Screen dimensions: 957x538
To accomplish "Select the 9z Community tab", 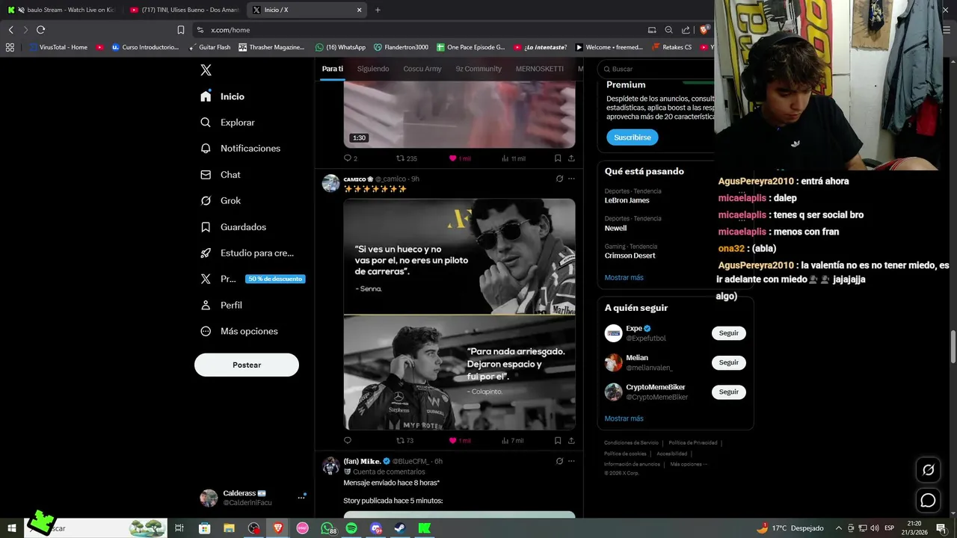I will tap(478, 69).
